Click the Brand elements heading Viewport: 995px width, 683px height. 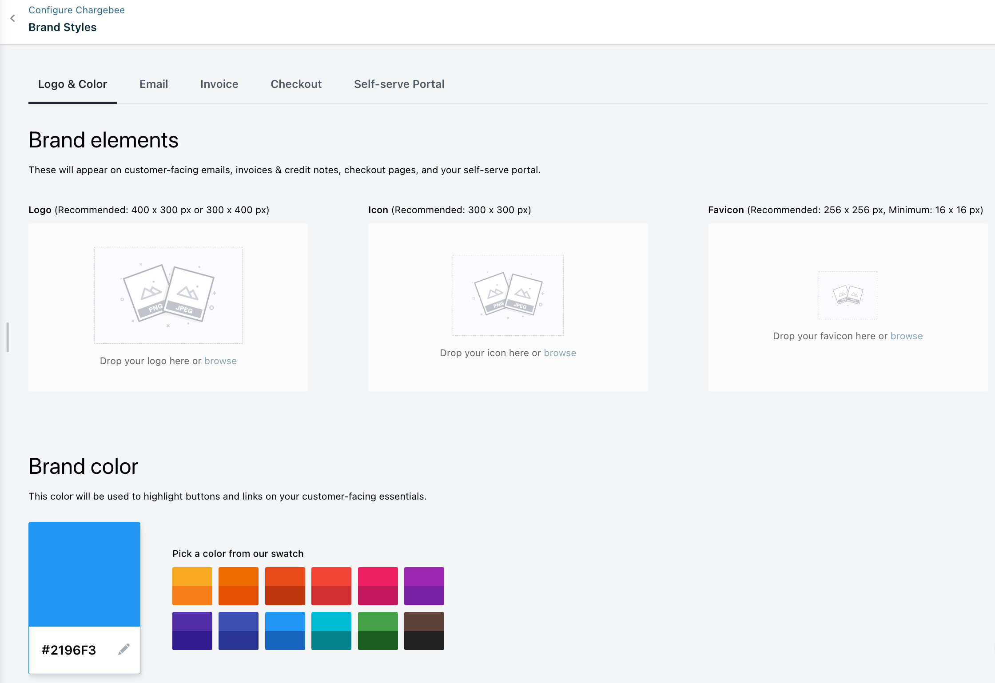coord(103,140)
